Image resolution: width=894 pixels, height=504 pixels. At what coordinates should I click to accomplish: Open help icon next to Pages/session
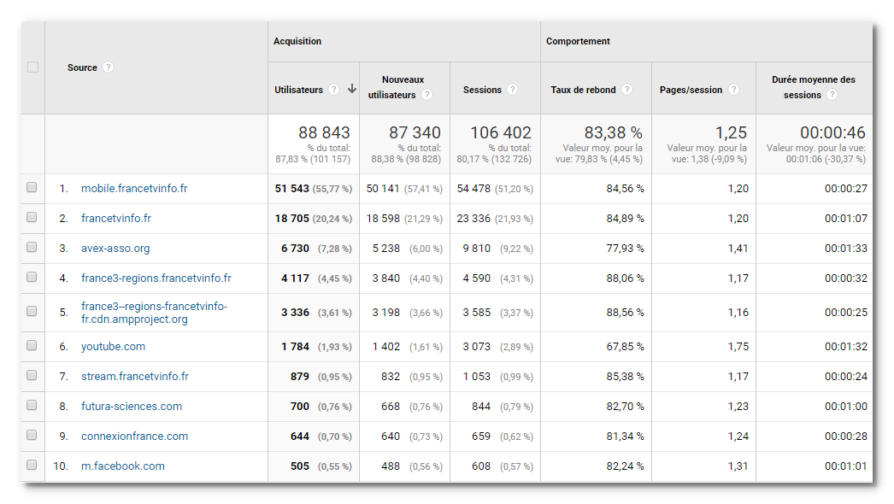pos(734,90)
